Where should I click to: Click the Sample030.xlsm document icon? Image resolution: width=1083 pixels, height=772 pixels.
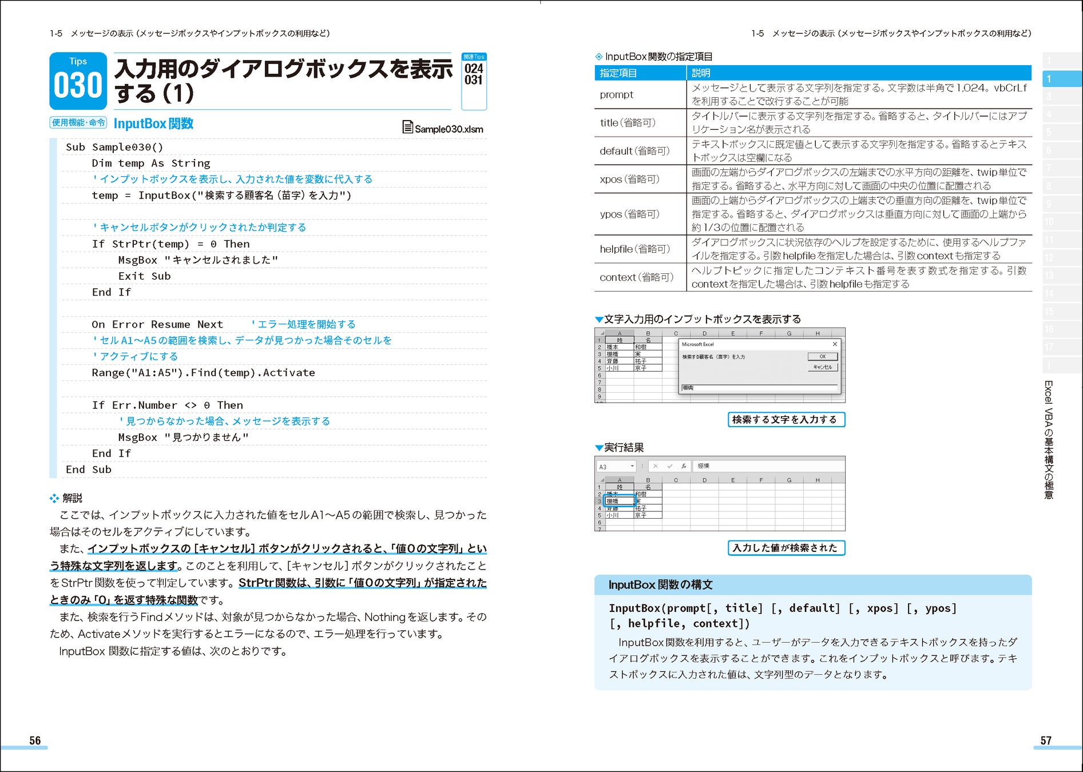click(407, 127)
